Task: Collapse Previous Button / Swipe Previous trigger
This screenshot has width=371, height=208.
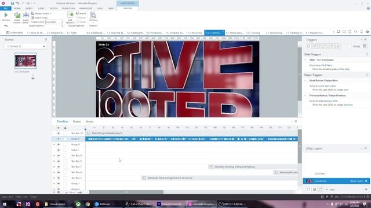Action: (x=305, y=95)
